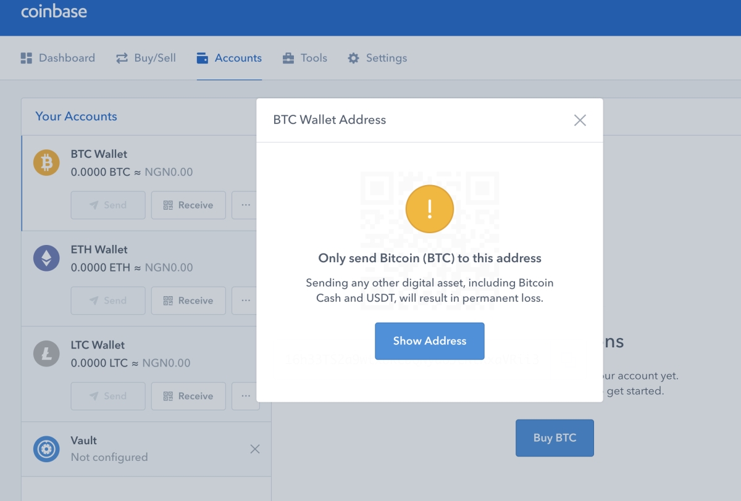The image size is (741, 501).
Task: Click Send in the BTC Wallet
Action: point(108,205)
